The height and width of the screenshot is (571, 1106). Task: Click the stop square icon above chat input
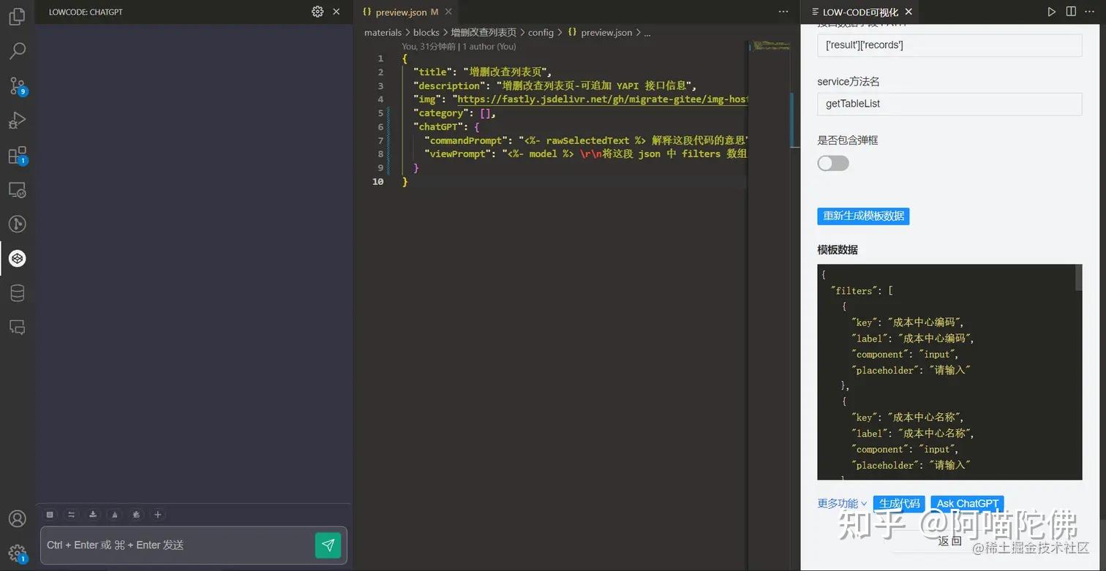pos(50,515)
